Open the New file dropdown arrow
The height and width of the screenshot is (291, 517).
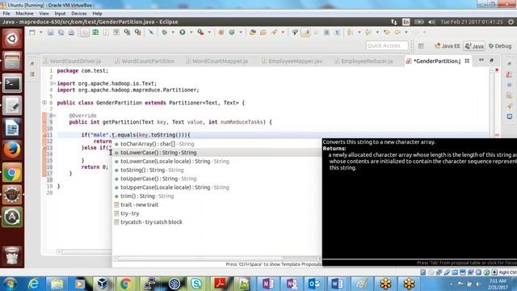pos(41,32)
